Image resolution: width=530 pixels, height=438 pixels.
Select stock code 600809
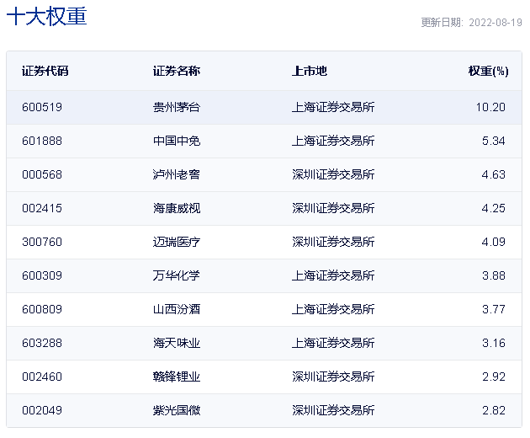click(42, 309)
